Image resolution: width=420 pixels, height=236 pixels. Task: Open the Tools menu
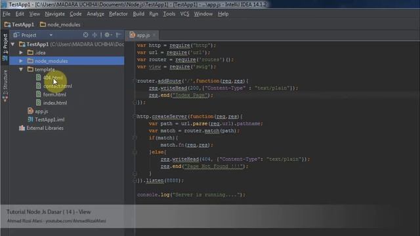pyautogui.click(x=169, y=14)
